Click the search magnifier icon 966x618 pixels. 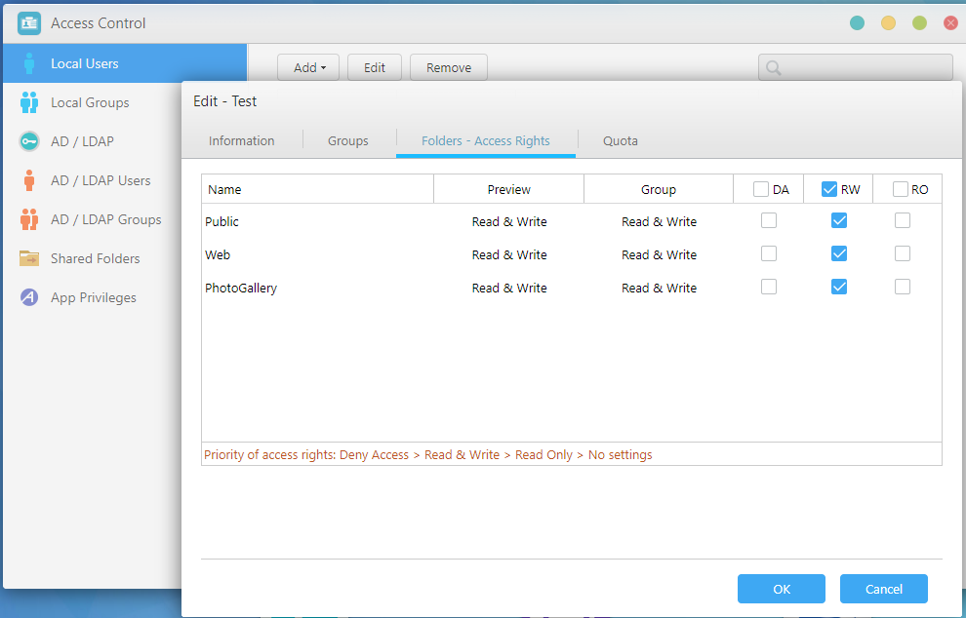[774, 67]
